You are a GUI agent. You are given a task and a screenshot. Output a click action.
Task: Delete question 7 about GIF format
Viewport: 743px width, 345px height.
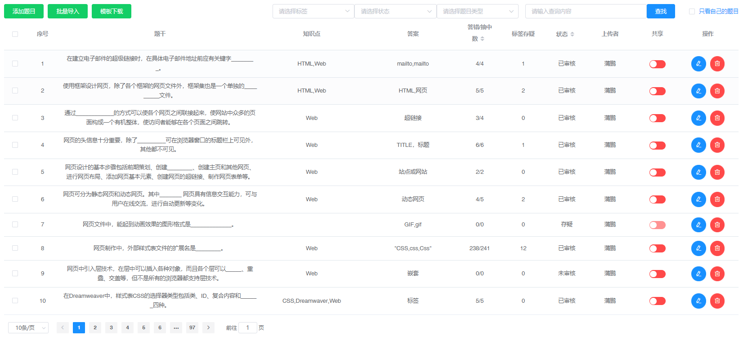[x=717, y=225]
